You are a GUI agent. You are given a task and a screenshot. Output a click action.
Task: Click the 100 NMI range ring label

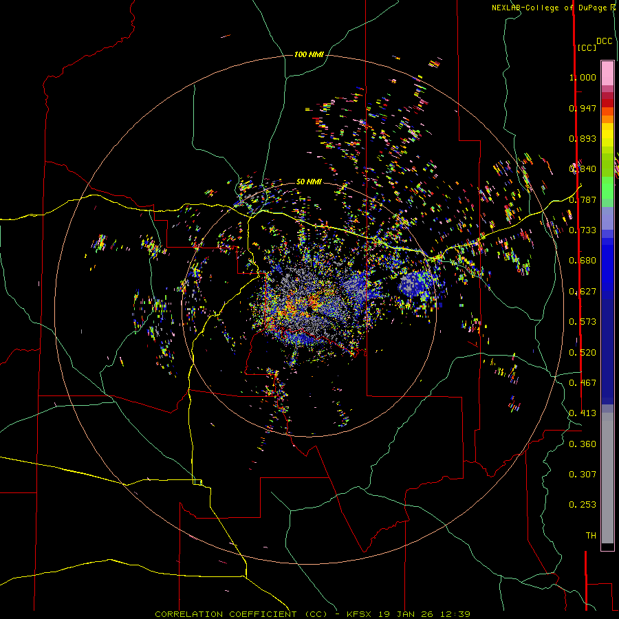[309, 54]
